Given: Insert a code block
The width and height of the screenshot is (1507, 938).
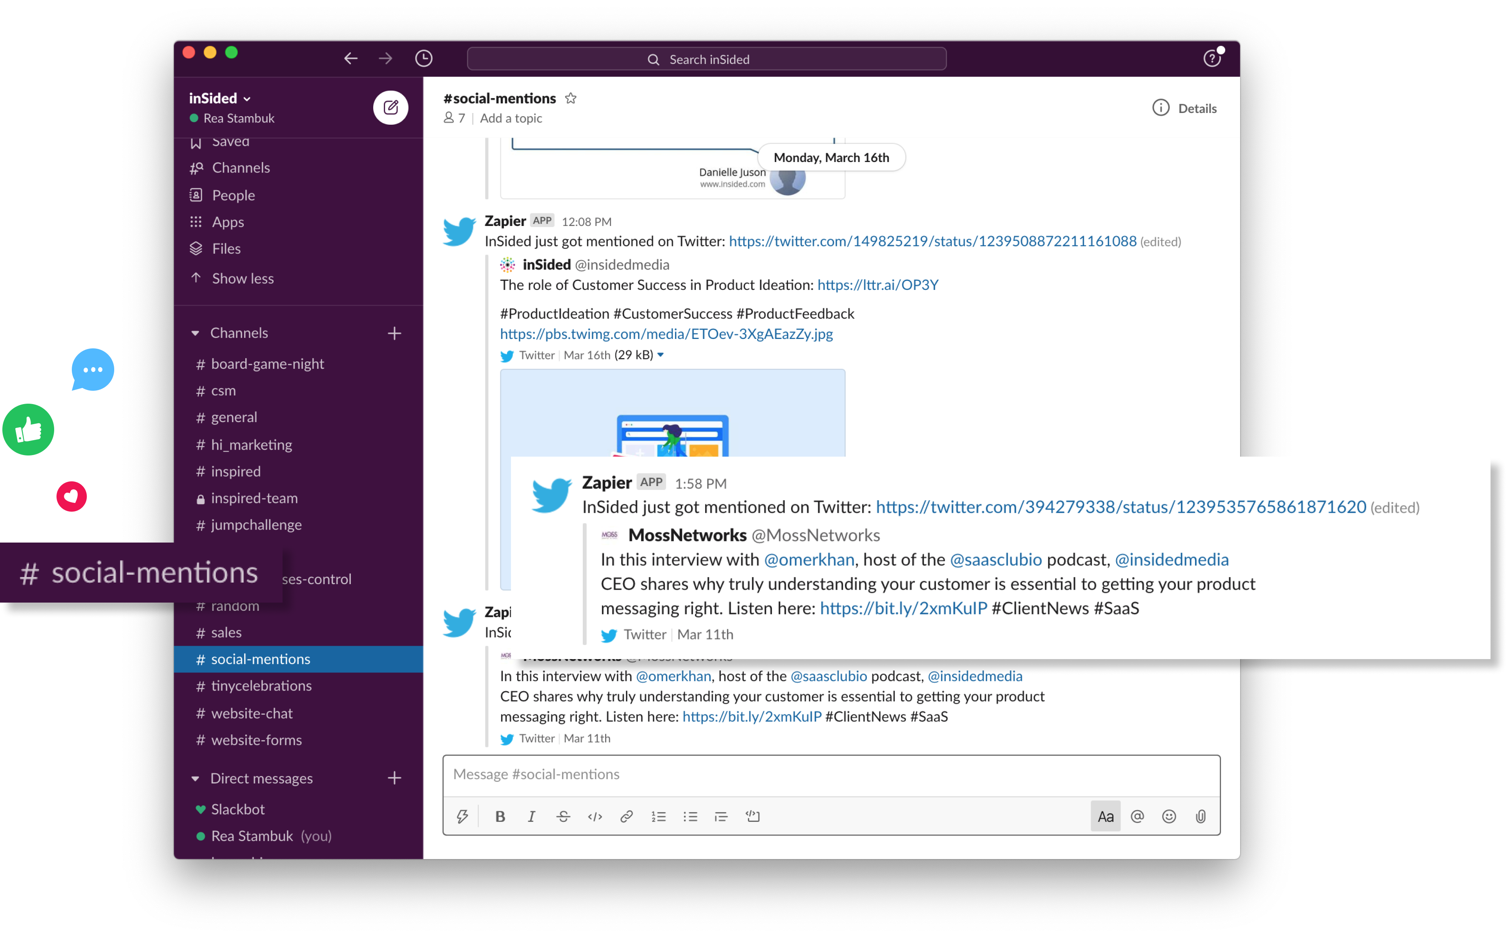Looking at the screenshot, I should point(753,816).
